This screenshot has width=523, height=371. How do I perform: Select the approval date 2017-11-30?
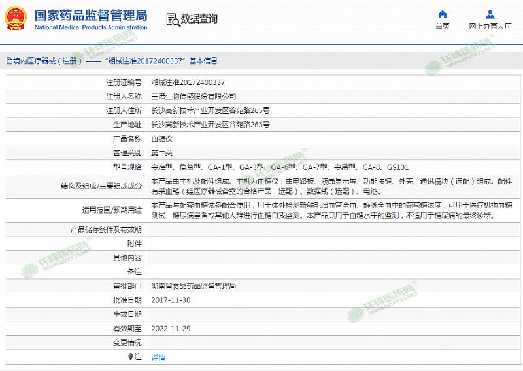[171, 300]
